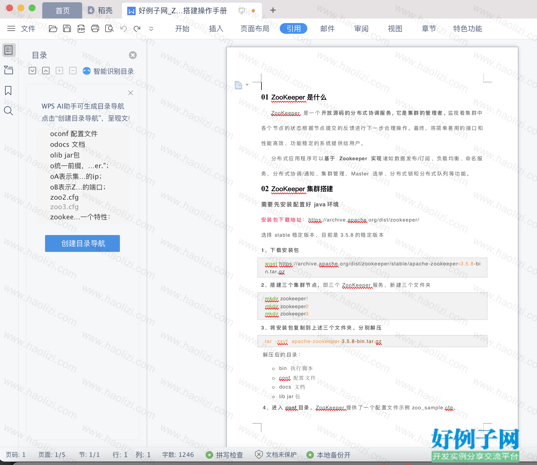The width and height of the screenshot is (537, 465).
Task: Expand the quick access toolbar dropdown
Action: (151, 29)
